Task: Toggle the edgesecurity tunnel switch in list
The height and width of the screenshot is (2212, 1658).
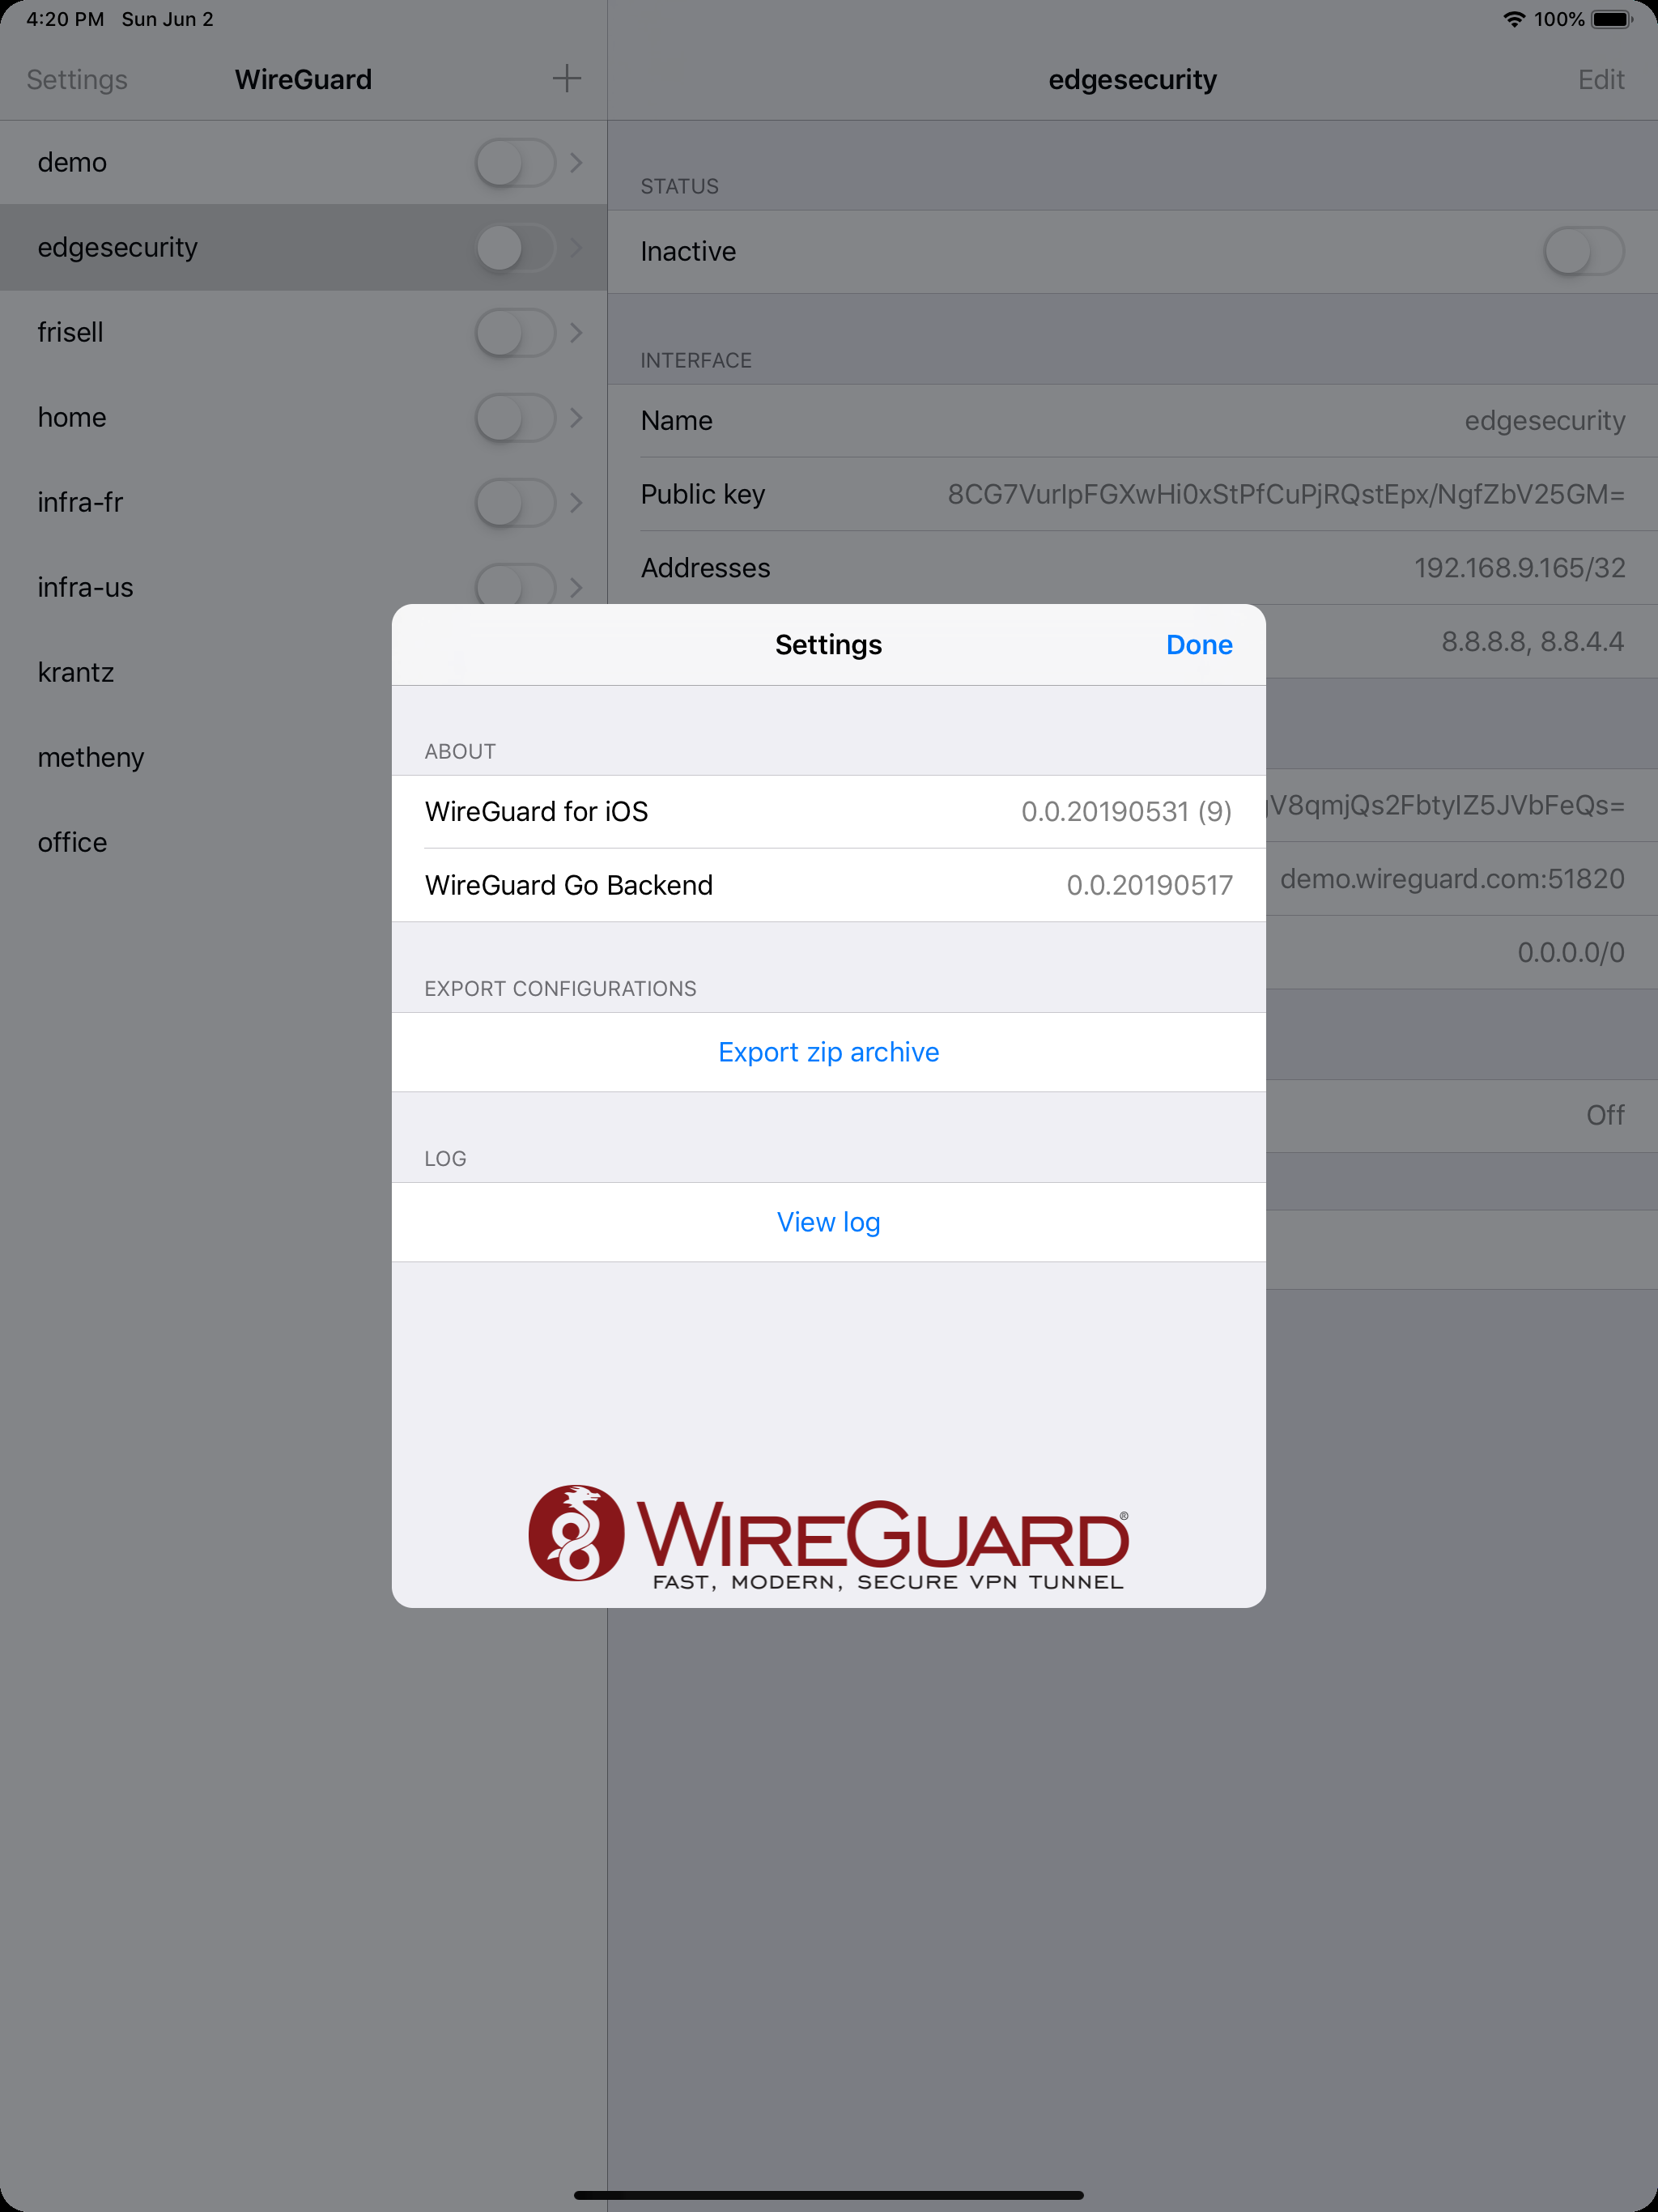Action: [x=515, y=248]
